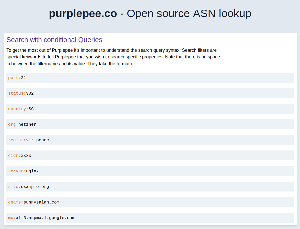Click the "xxxx" cidr placeholder value
Screen dimensions: 300x229
click(x=26, y=156)
